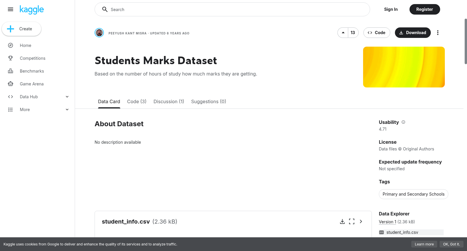The width and height of the screenshot is (467, 251).
Task: Click the black Download button
Action: point(413,33)
